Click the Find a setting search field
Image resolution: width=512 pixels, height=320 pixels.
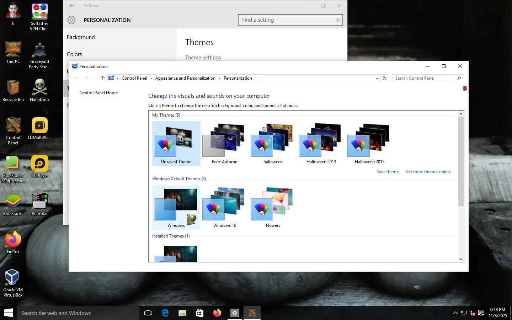tap(290, 20)
